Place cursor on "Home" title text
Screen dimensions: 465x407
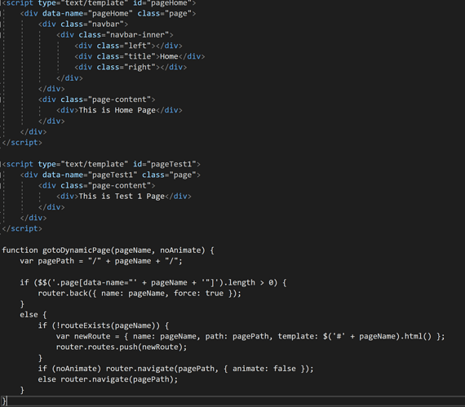point(169,56)
